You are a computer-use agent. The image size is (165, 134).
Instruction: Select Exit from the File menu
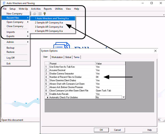16,63
